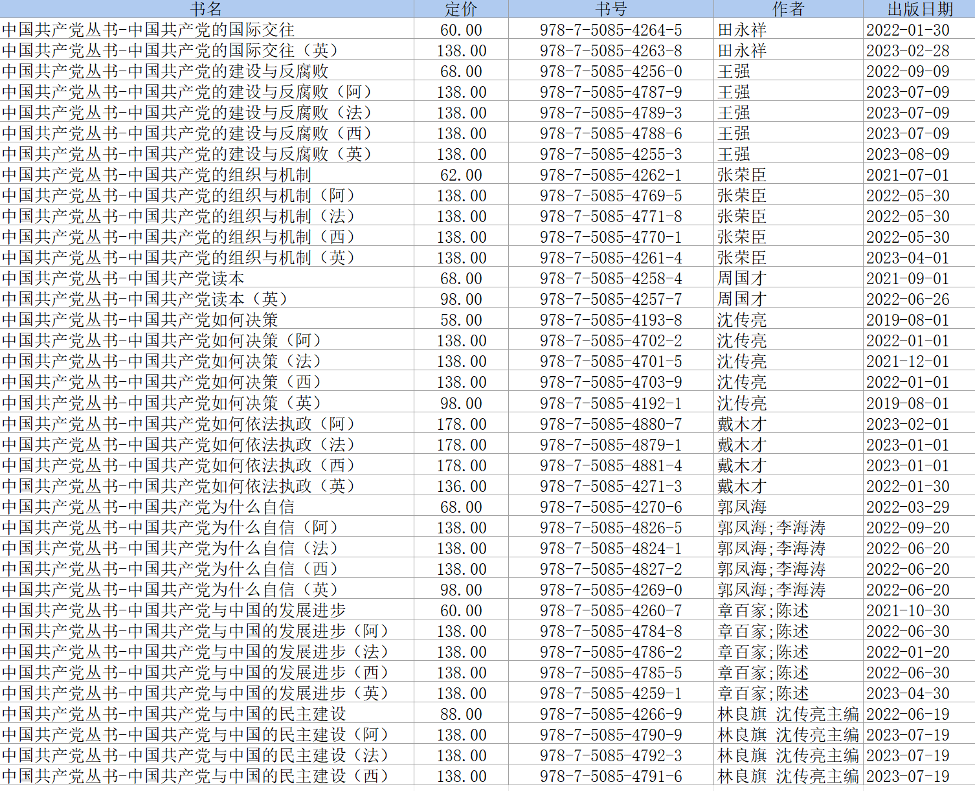Select the 58.00 price cell
975x791 pixels.
coord(461,320)
